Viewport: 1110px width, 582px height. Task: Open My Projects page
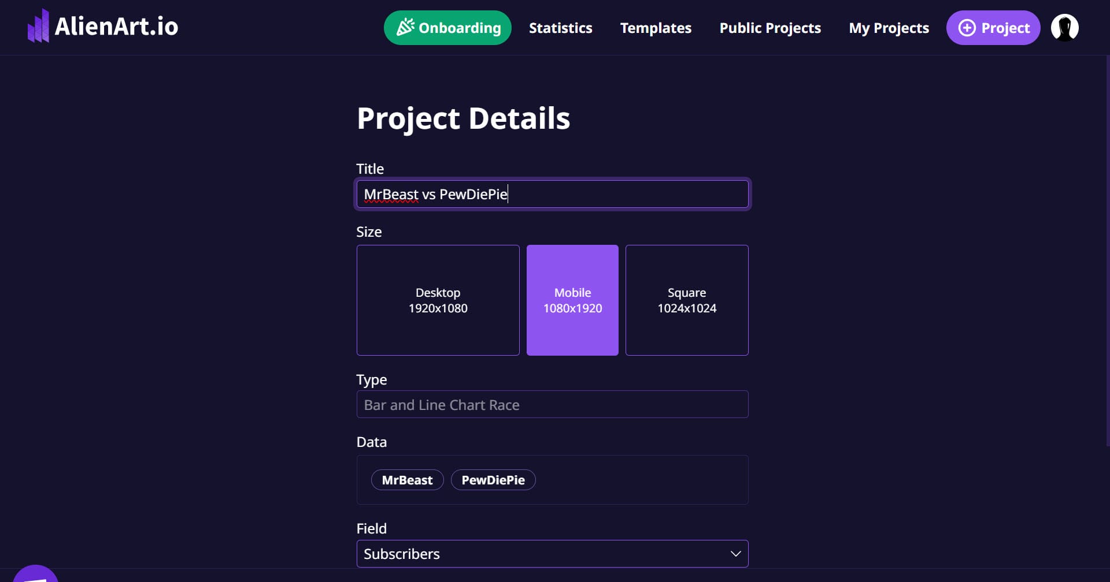tap(889, 28)
